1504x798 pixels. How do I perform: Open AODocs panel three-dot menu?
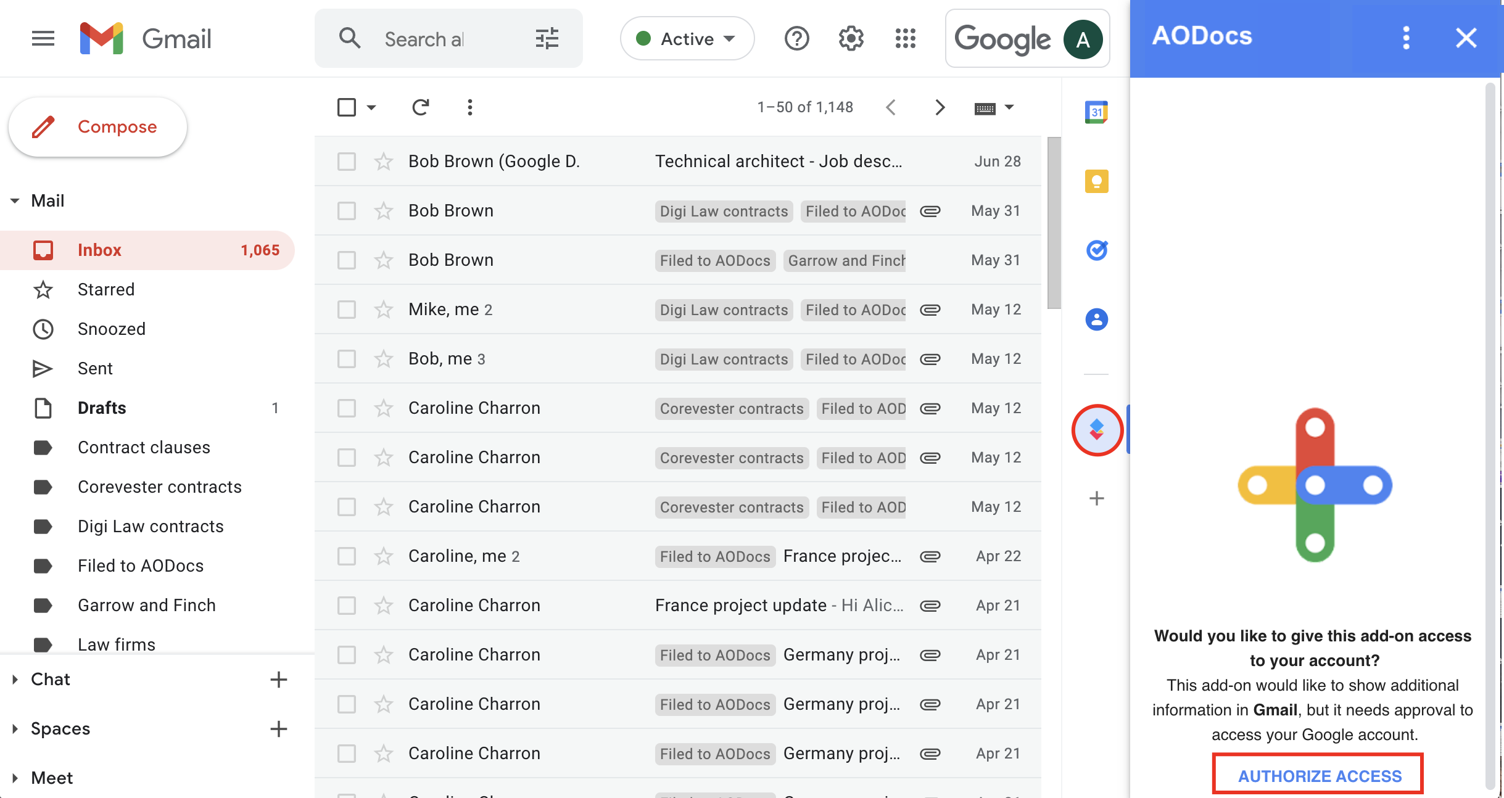(1406, 38)
